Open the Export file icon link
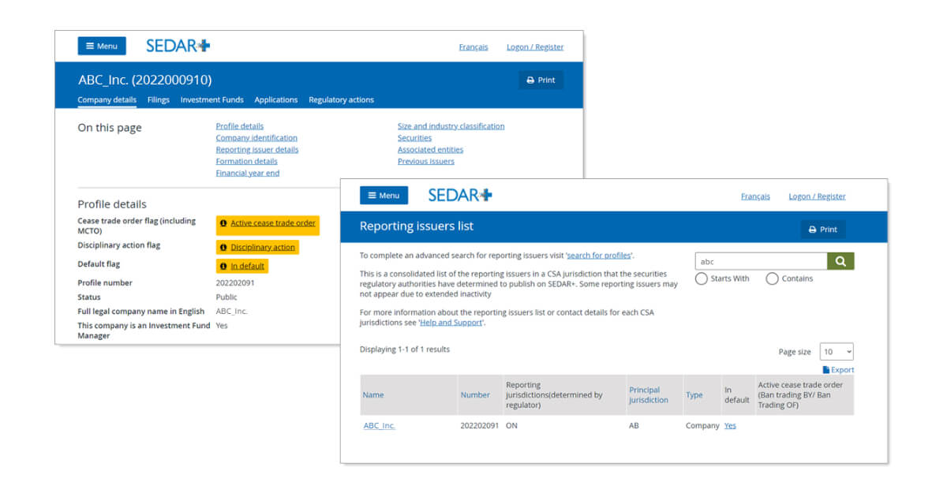This screenshot has width=947, height=497. click(x=838, y=369)
